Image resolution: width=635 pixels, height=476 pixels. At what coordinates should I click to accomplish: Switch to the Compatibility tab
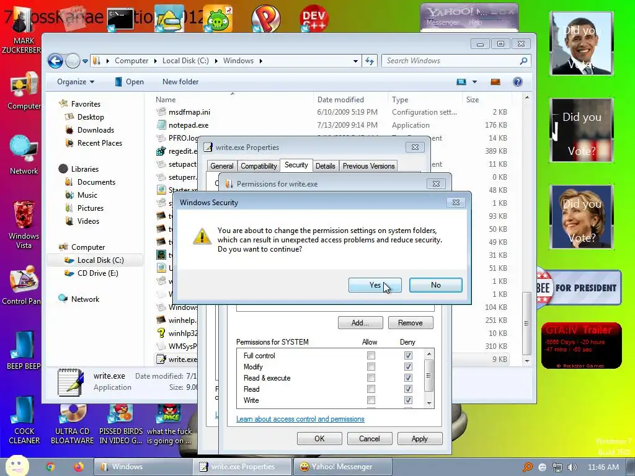tap(259, 166)
